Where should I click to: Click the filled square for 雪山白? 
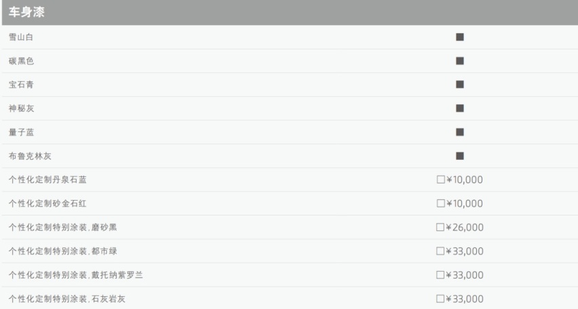click(460, 37)
